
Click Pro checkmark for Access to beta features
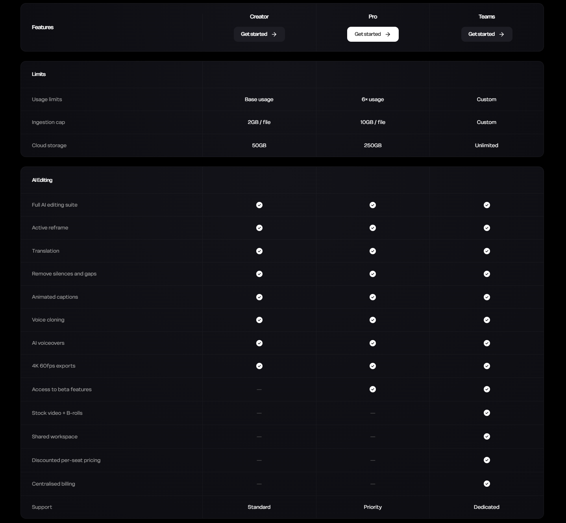point(373,389)
